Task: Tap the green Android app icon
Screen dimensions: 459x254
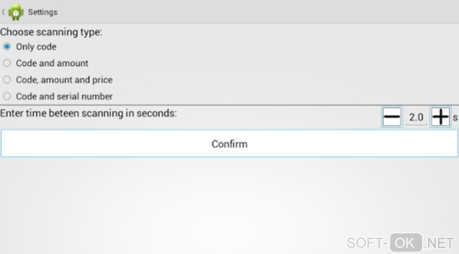Action: [16, 12]
